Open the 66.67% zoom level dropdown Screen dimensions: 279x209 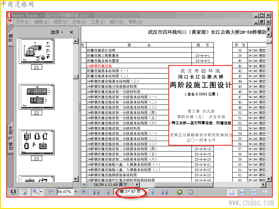[x=76, y=192]
